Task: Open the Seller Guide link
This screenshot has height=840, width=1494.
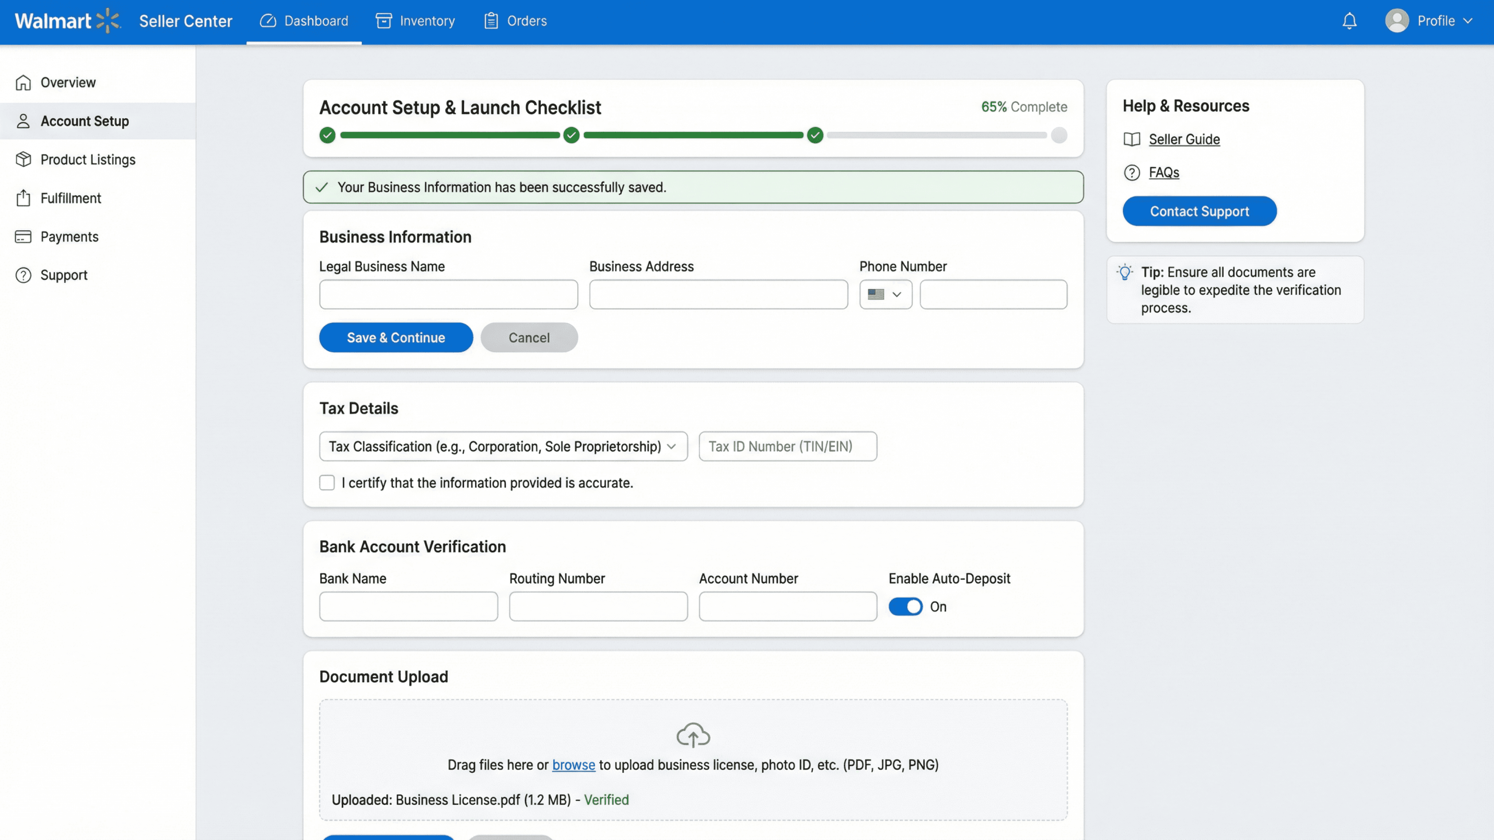Action: [1184, 139]
